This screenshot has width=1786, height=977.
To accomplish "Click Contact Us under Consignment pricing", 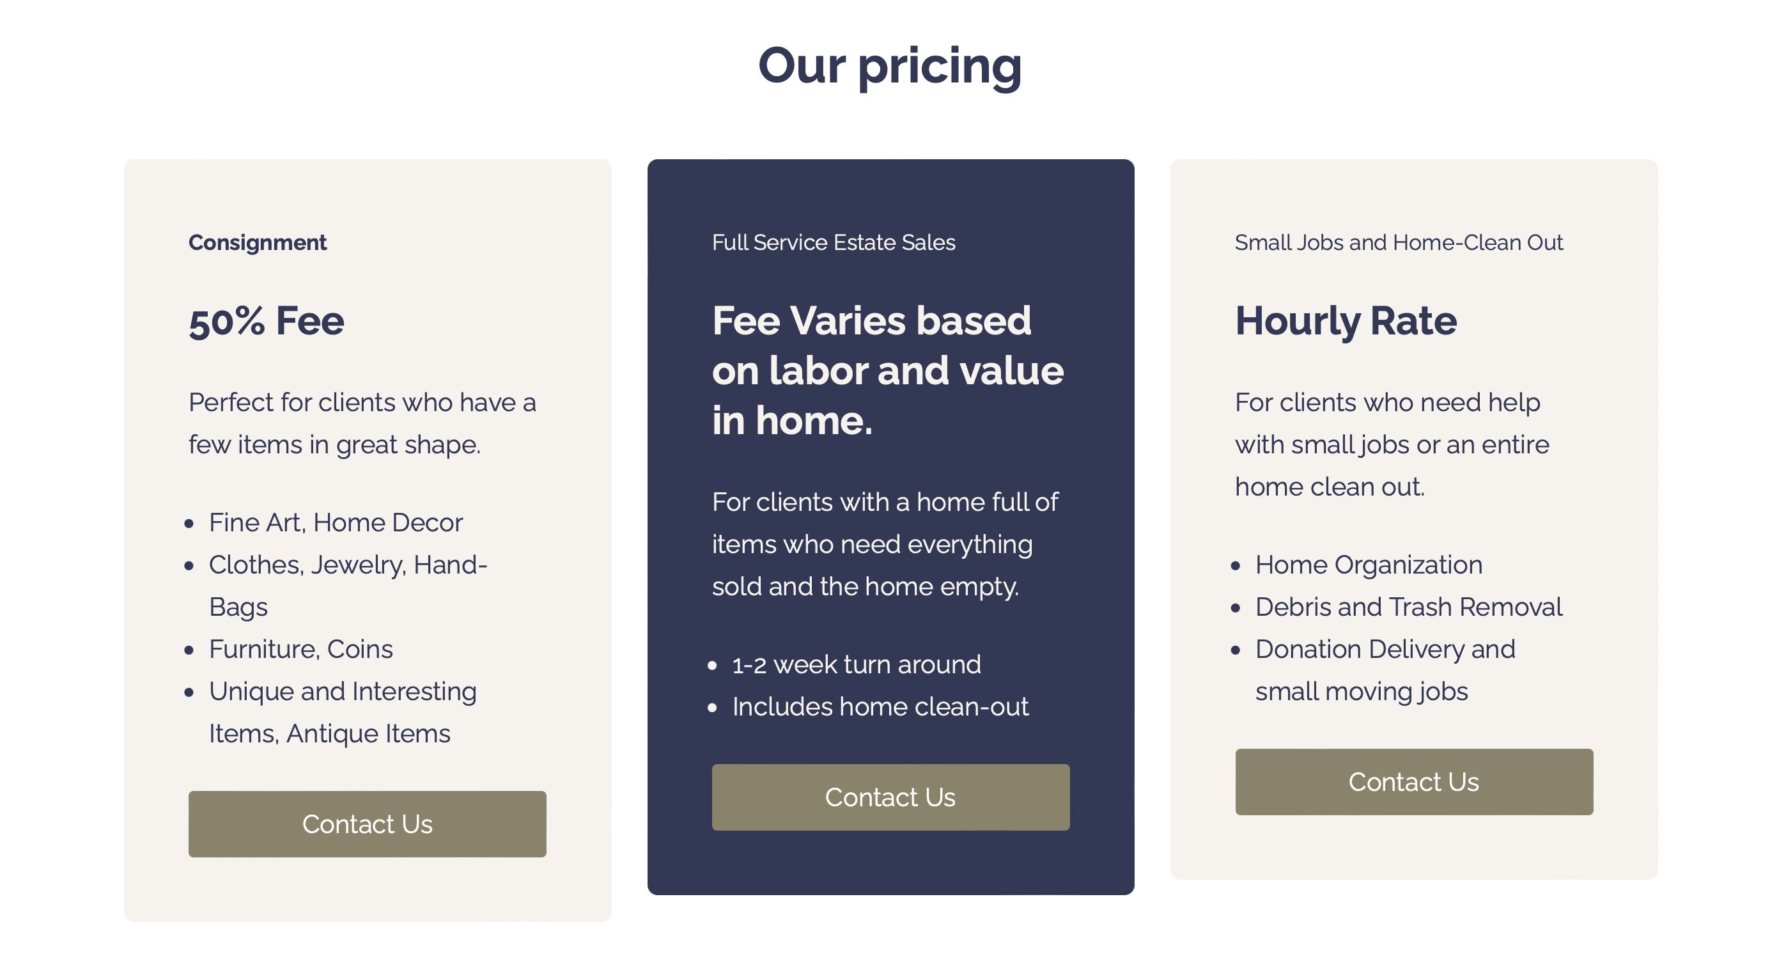I will tap(367, 824).
